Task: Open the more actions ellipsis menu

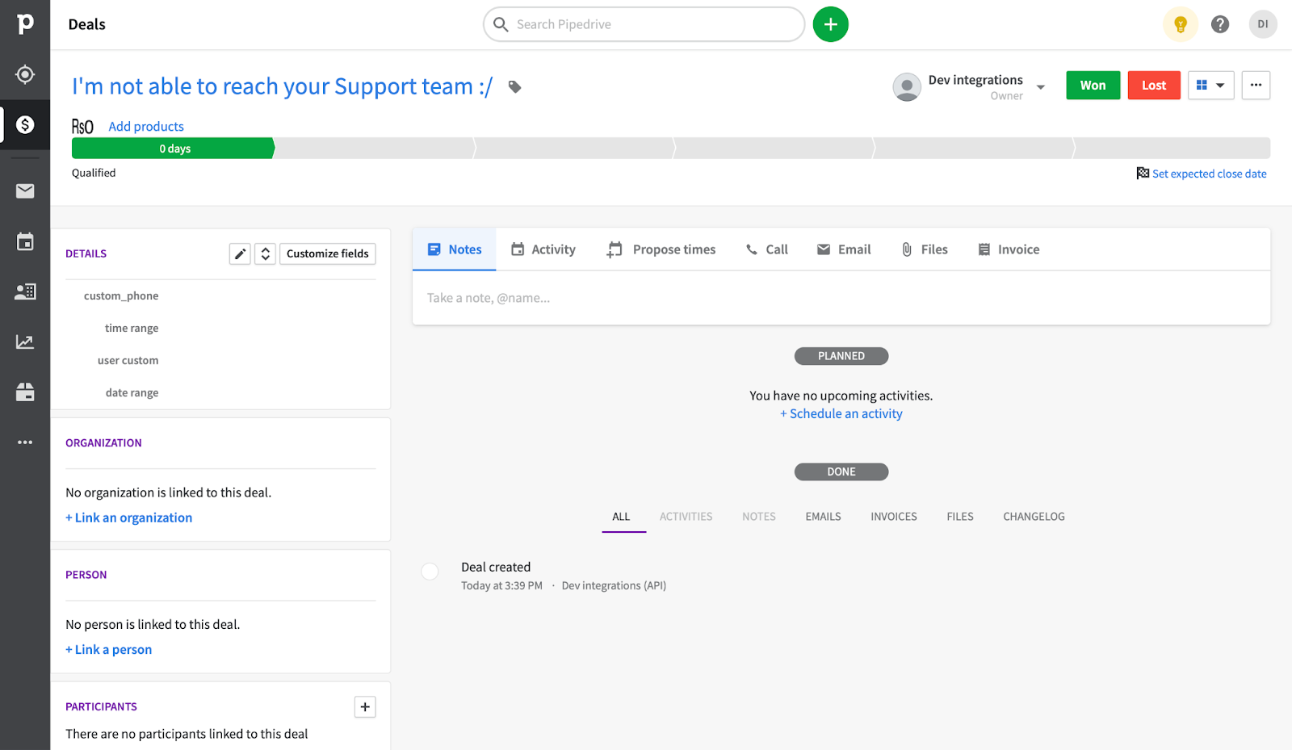Action: 1256,86
